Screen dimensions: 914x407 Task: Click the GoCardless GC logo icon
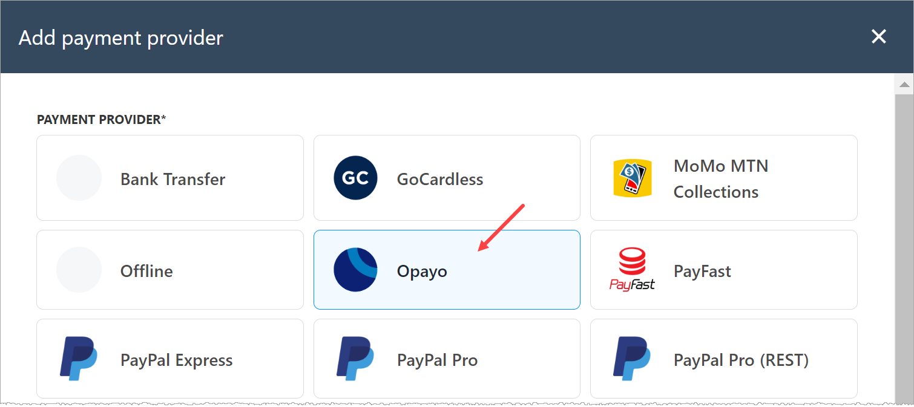pos(355,178)
